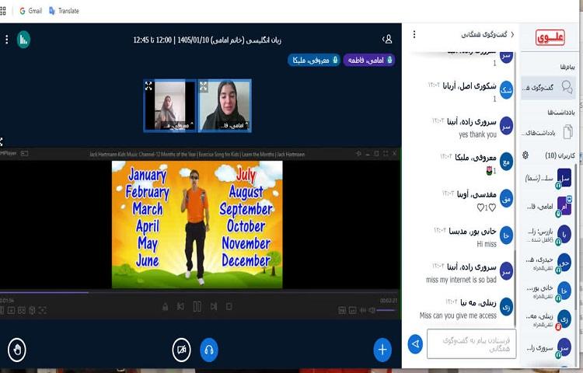Adjust the media player volume slider
Screen dimensions: 583x373
point(386,310)
